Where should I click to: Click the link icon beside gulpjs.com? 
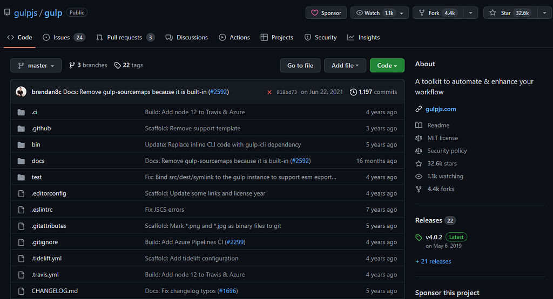pyautogui.click(x=419, y=109)
